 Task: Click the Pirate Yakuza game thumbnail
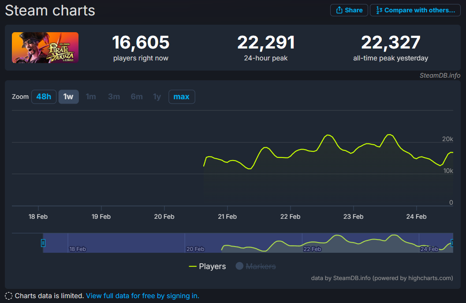coord(45,48)
